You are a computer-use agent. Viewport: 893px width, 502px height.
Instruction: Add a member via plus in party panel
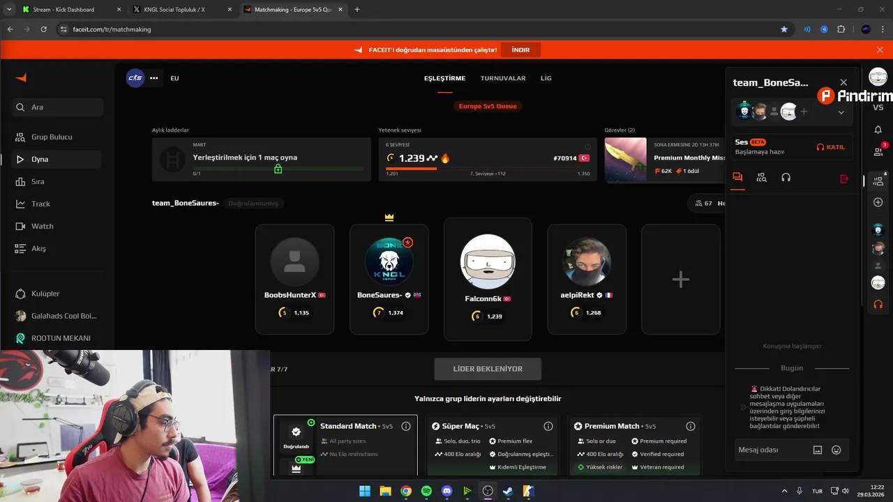point(804,112)
